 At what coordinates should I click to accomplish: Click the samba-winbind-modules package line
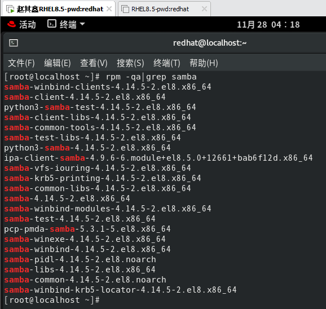108,209
